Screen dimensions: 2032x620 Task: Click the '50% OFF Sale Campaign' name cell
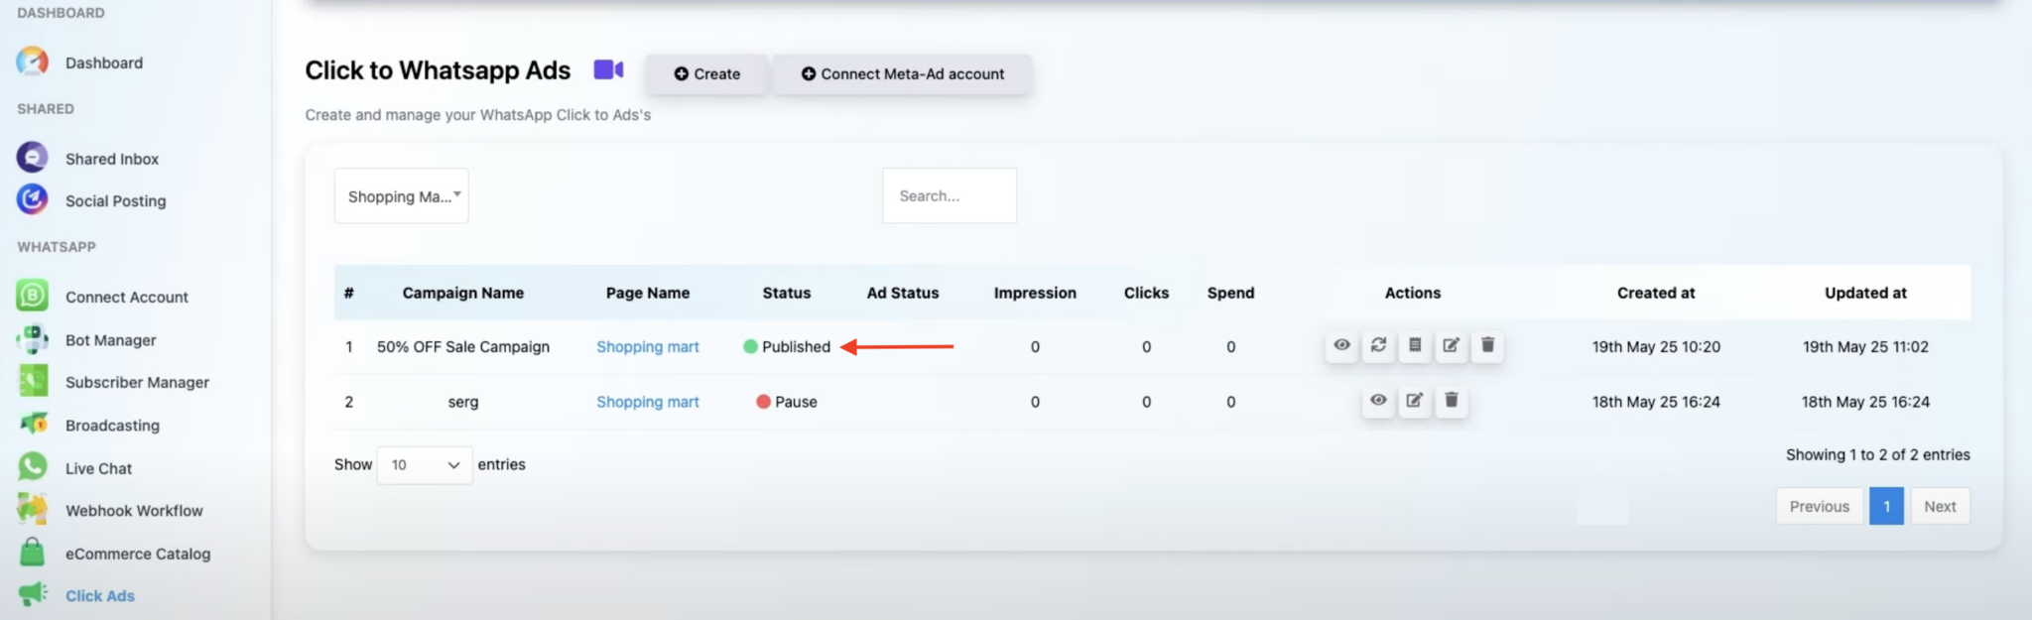point(463,346)
